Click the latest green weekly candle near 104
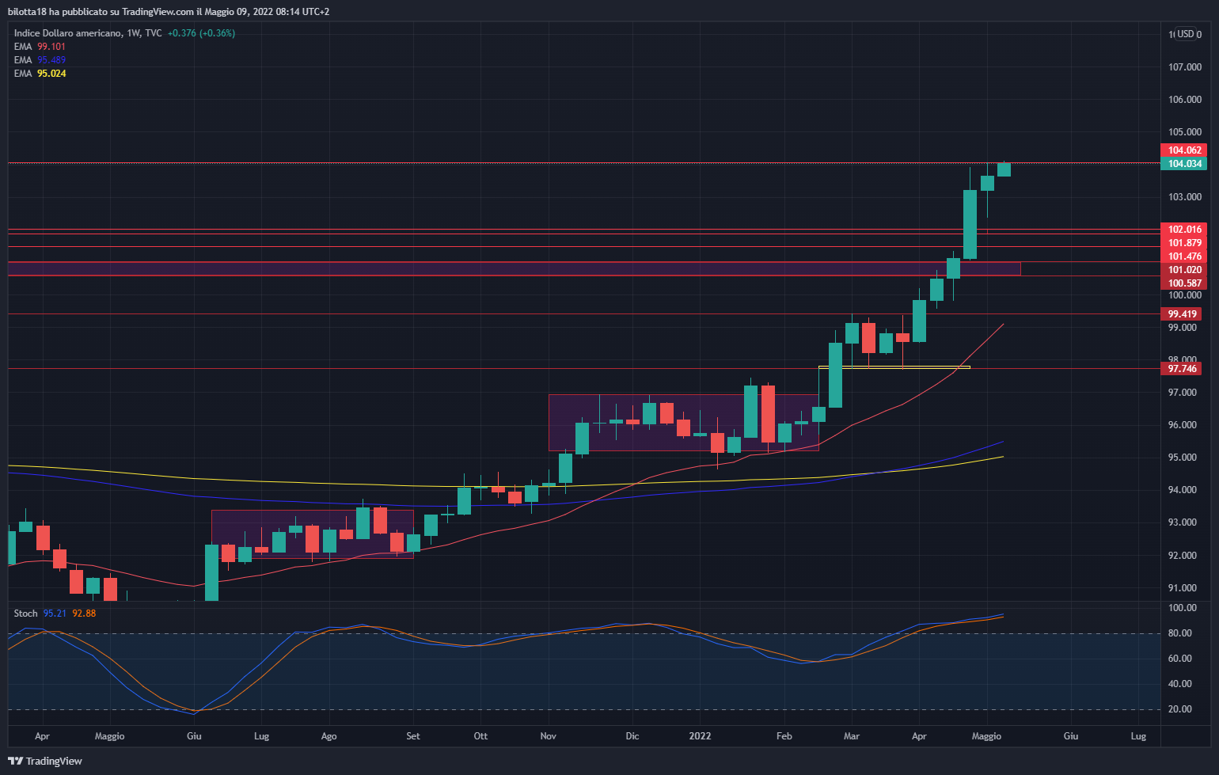The height and width of the screenshot is (775, 1219). click(x=1004, y=169)
